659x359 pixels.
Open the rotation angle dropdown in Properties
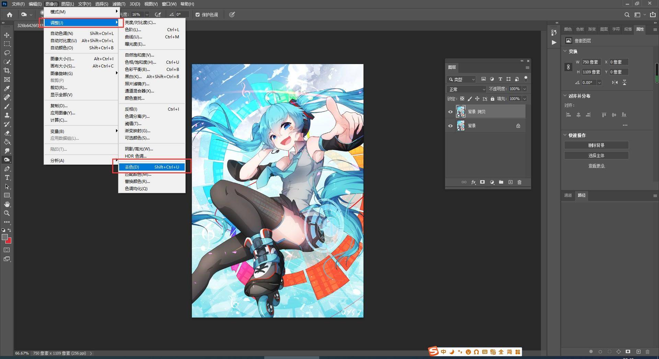pyautogui.click(x=599, y=83)
